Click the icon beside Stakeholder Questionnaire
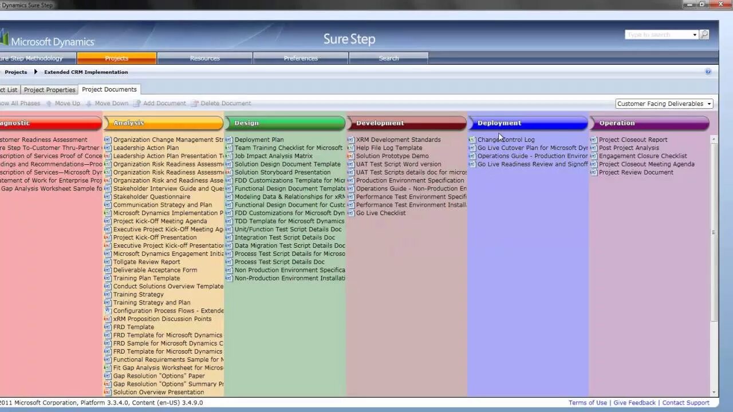 tap(108, 197)
